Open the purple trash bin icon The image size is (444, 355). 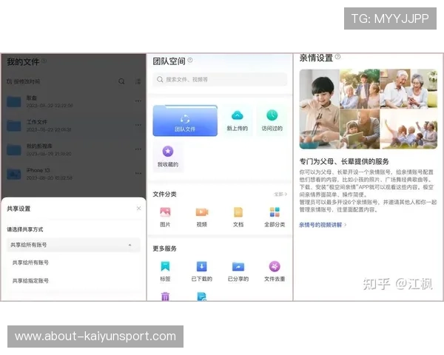(x=165, y=297)
